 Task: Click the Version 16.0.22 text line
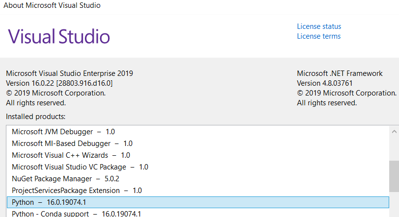[x=59, y=83]
